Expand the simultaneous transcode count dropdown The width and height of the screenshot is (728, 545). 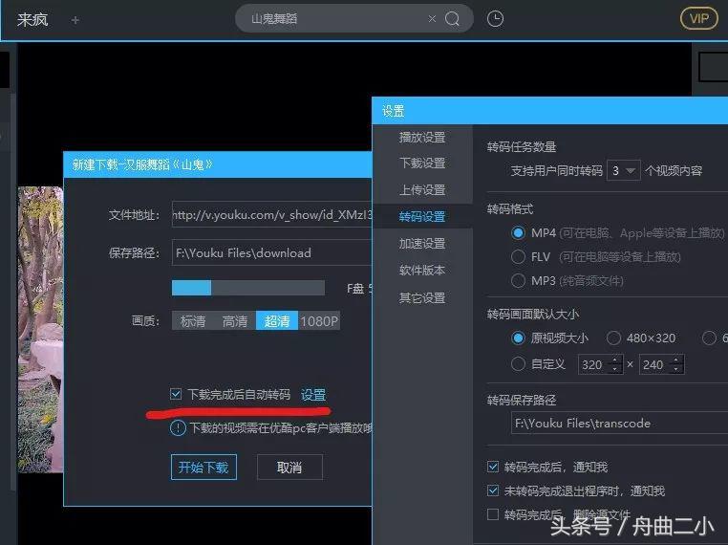pyautogui.click(x=624, y=170)
